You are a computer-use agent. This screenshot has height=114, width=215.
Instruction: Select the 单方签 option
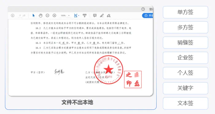[x=186, y=12]
